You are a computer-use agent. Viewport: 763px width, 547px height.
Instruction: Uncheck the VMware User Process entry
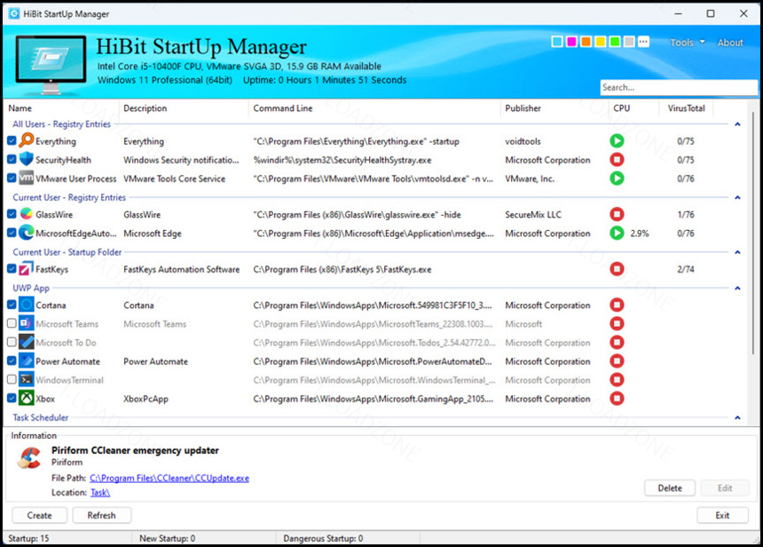(x=12, y=178)
